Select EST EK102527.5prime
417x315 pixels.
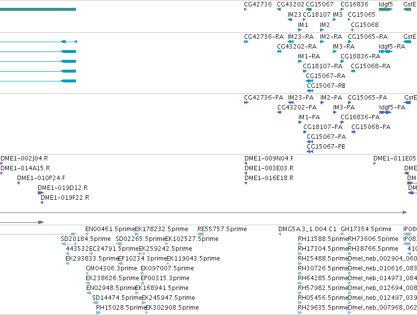point(192,239)
